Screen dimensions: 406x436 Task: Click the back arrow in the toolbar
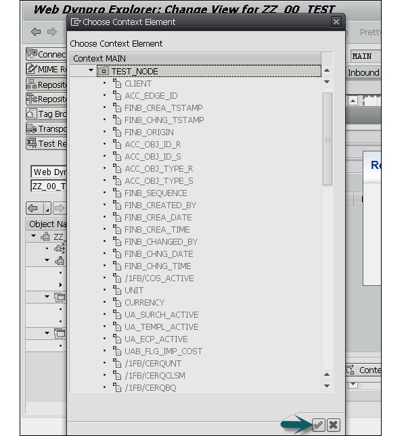pyautogui.click(x=36, y=32)
